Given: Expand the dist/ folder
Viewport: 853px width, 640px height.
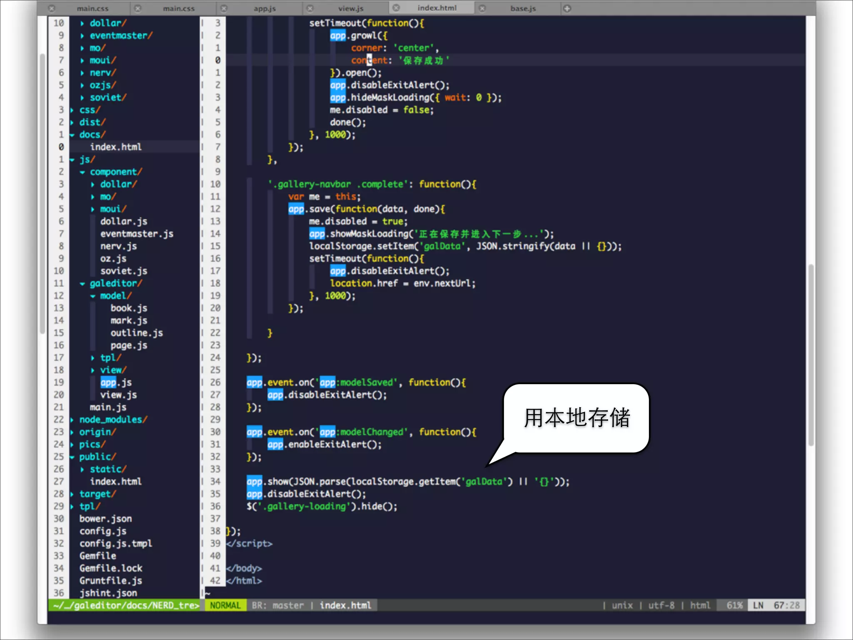Looking at the screenshot, I should 72,122.
